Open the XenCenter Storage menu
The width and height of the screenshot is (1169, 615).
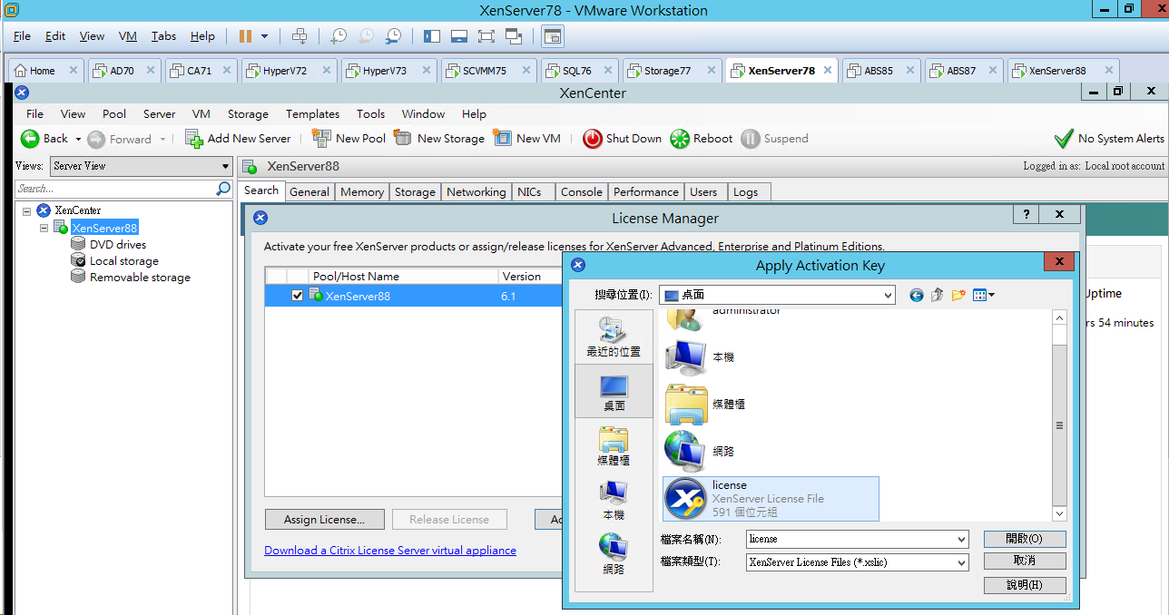pos(248,114)
